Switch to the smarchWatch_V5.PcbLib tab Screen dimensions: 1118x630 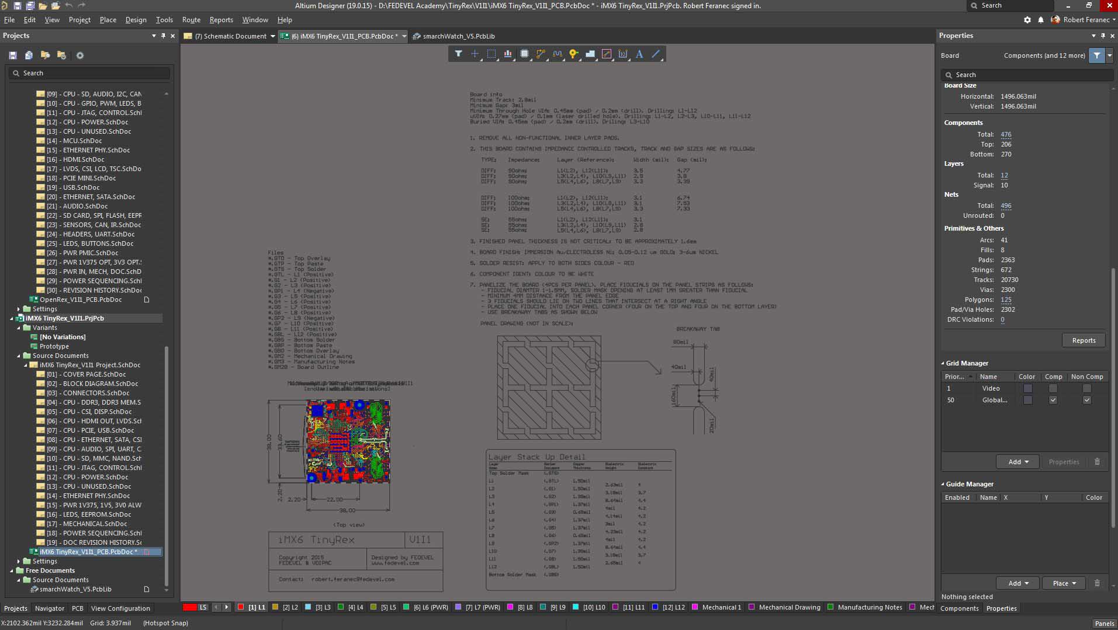pos(458,36)
